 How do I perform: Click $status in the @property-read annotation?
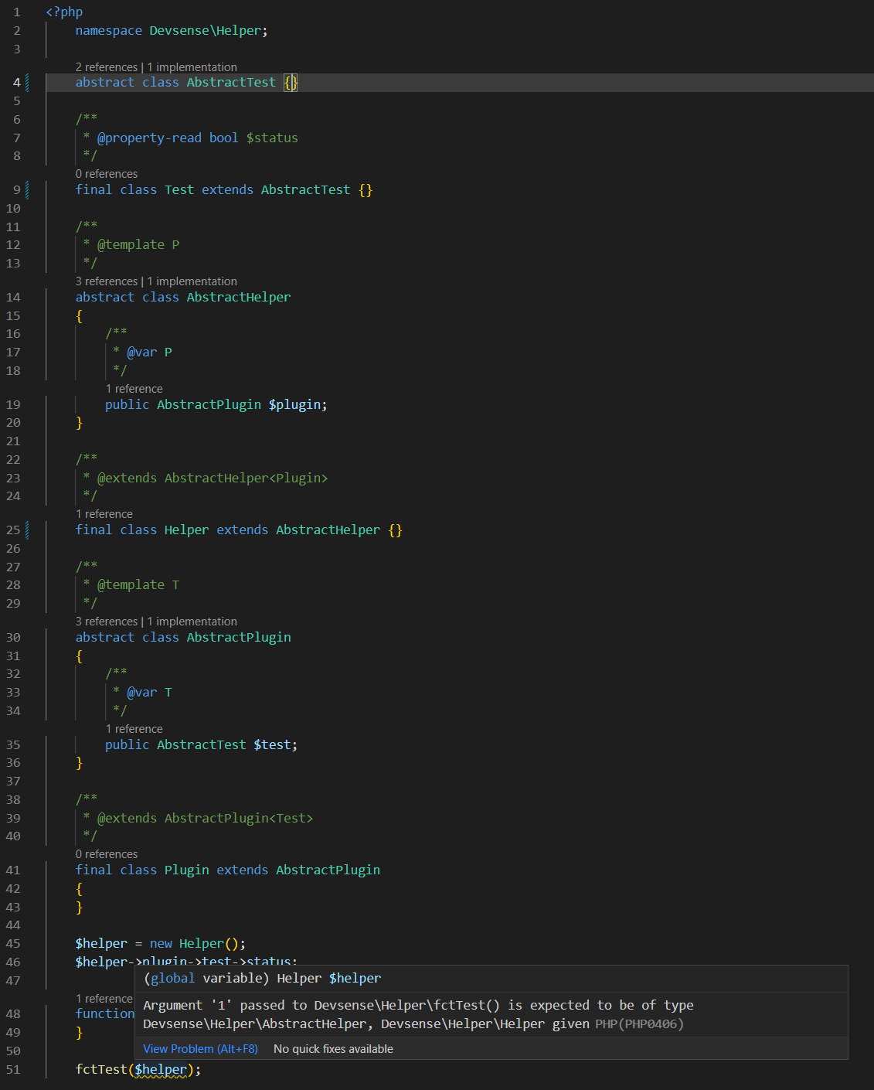272,138
